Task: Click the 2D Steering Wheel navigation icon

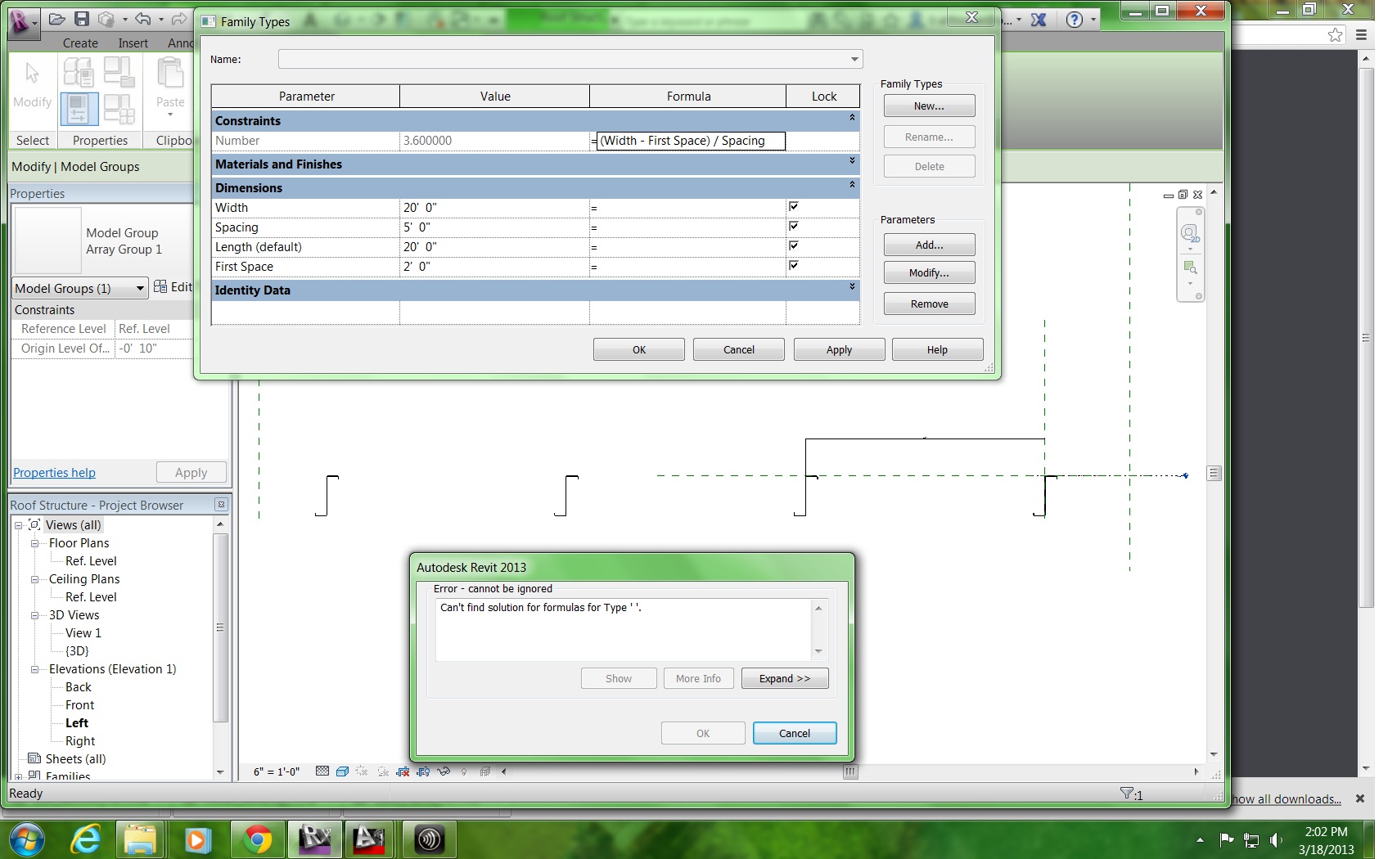Action: pos(1190,233)
